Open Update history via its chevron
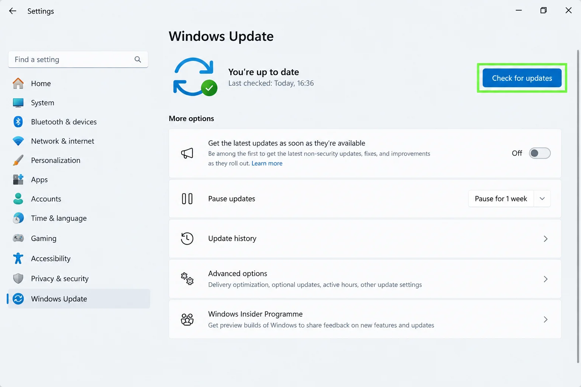Viewport: 581px width, 387px height. pyautogui.click(x=545, y=239)
